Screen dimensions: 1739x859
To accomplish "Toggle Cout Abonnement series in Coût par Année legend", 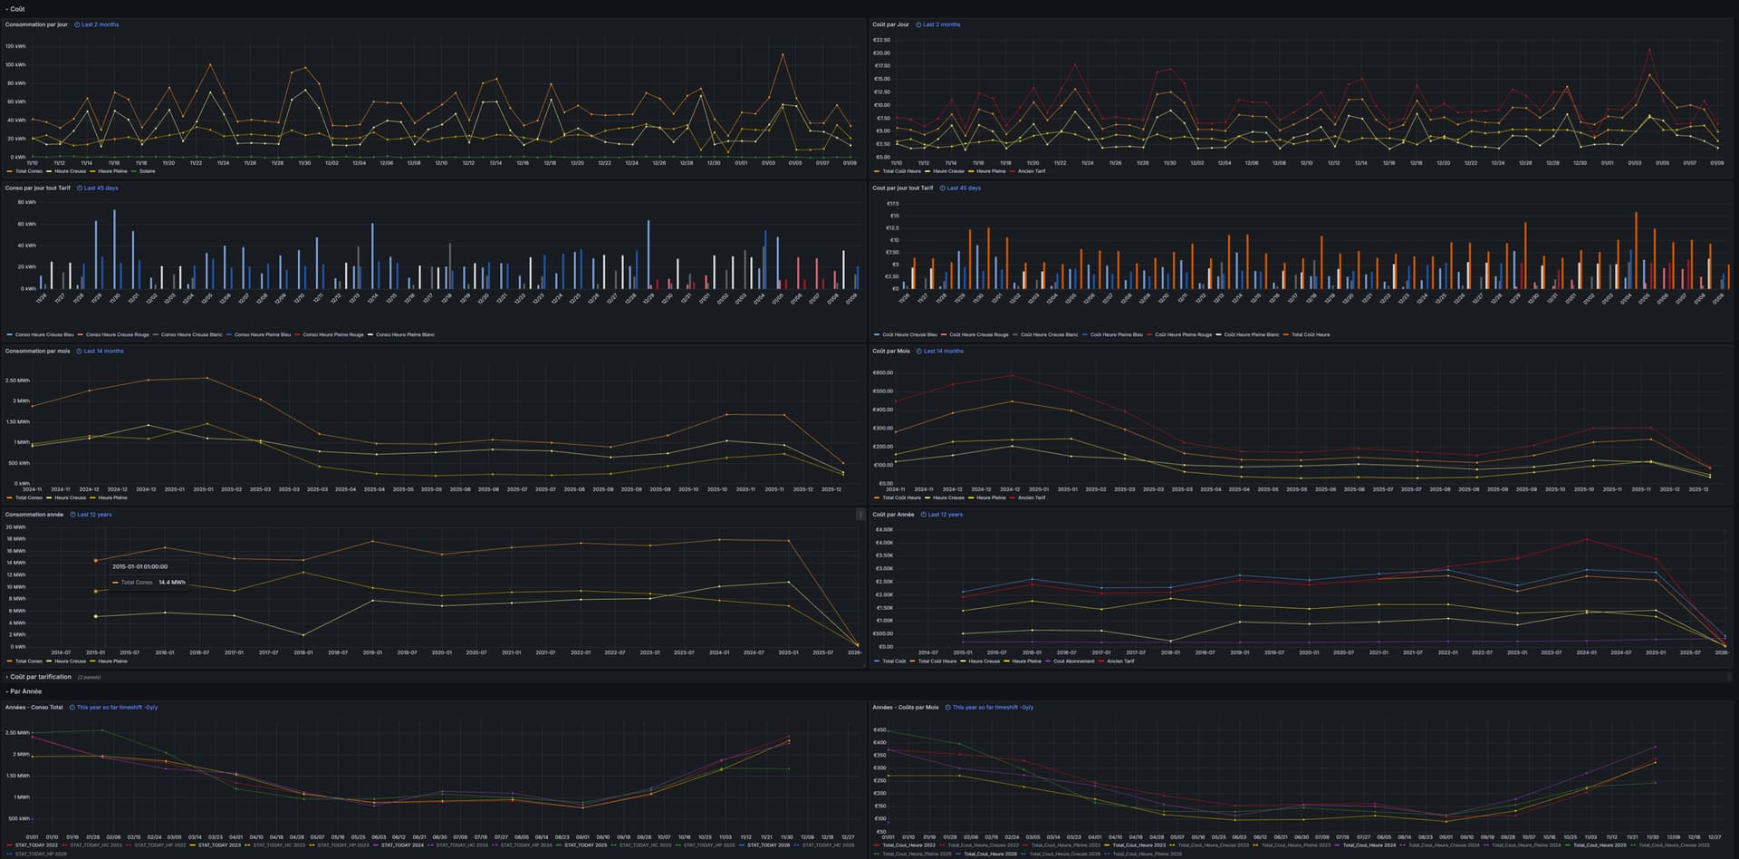I will (1073, 661).
